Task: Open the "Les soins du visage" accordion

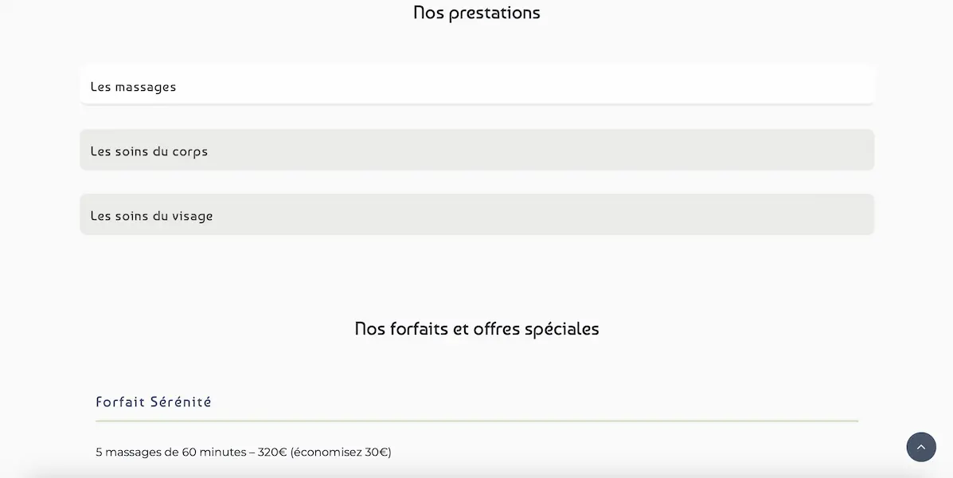Action: click(x=477, y=214)
